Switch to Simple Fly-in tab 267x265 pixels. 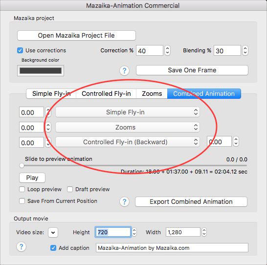51,93
